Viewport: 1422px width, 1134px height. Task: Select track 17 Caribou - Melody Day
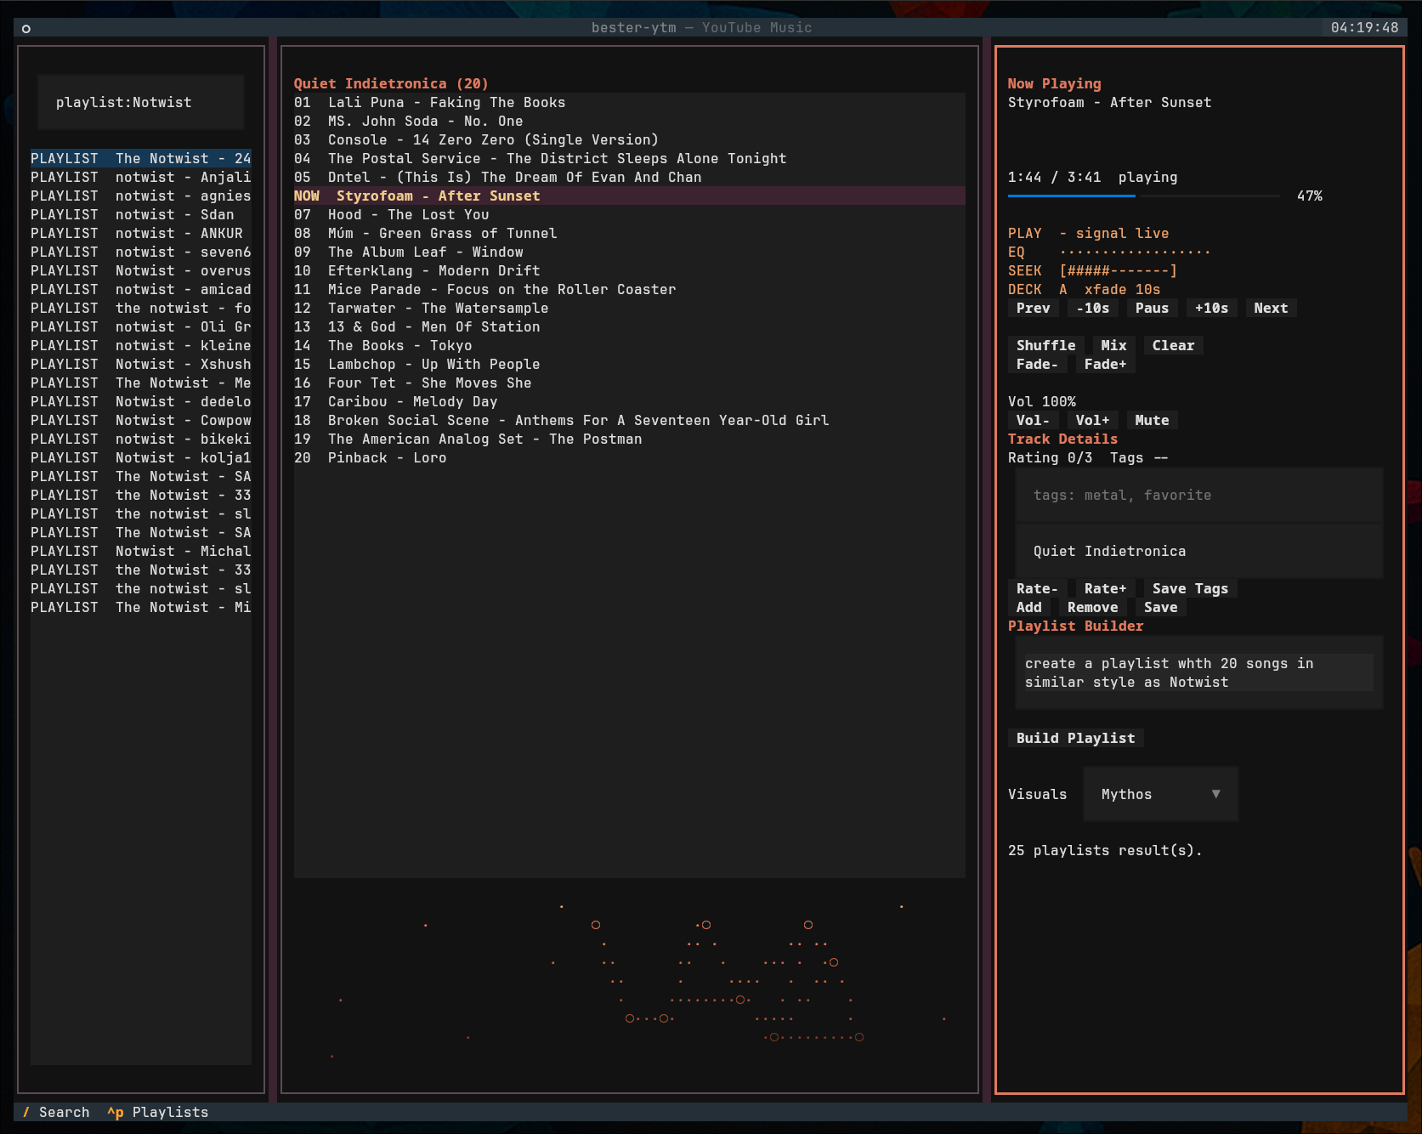click(630, 401)
